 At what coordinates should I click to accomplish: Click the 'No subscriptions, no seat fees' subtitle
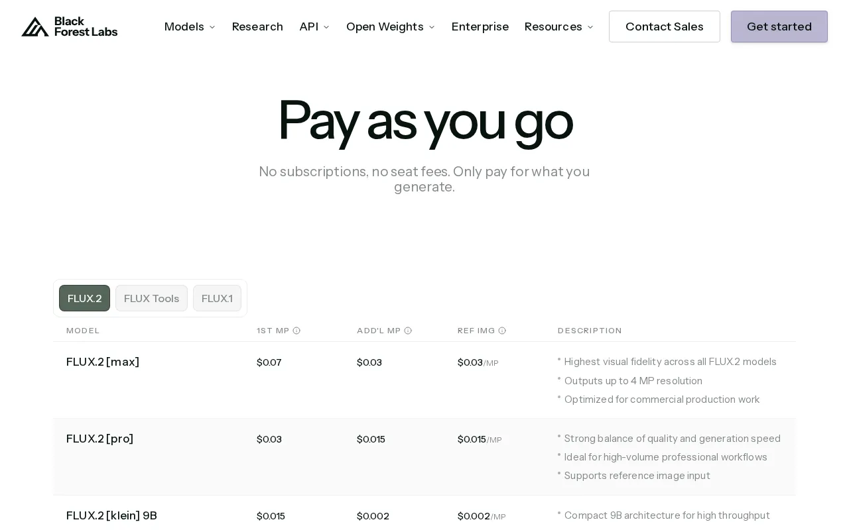pos(424,179)
